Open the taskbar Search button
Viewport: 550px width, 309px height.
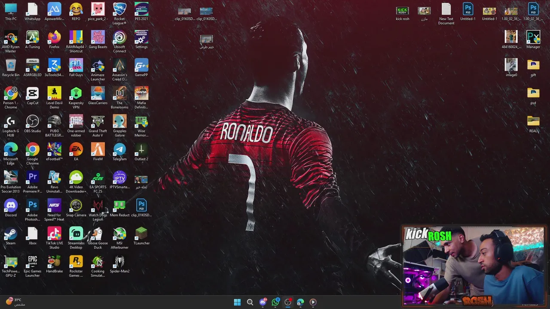pos(250,302)
